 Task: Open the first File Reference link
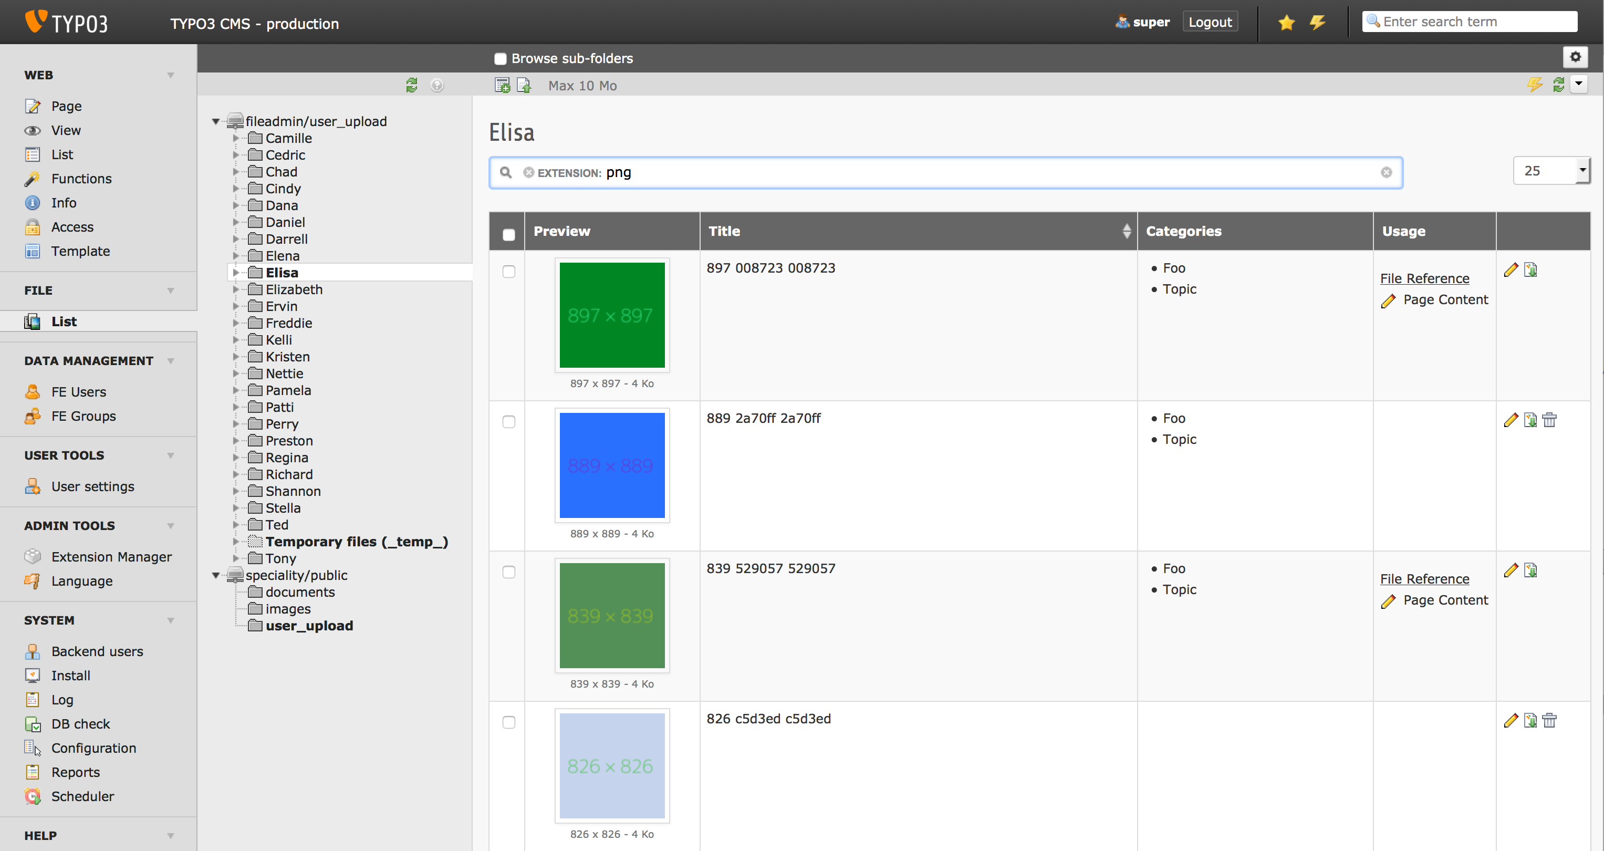1424,278
